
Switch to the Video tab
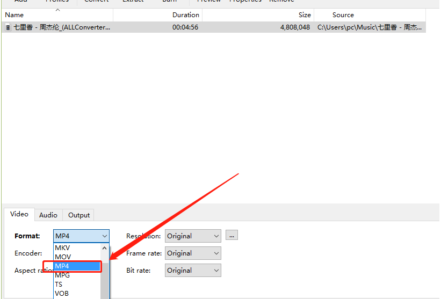tap(19, 214)
